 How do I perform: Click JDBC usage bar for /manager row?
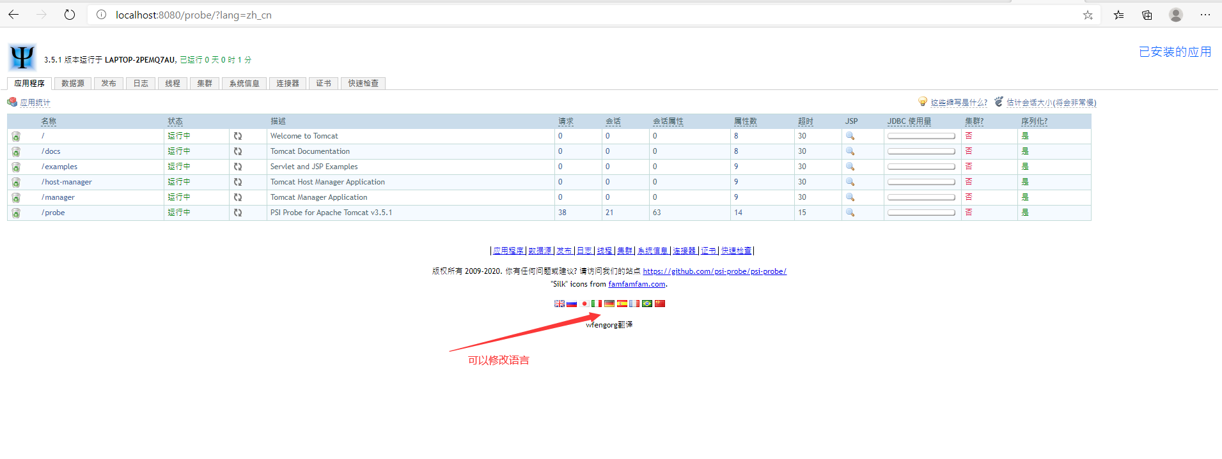pyautogui.click(x=921, y=197)
